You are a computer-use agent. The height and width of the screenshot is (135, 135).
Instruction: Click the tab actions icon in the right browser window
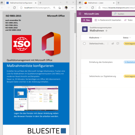click(80, 3)
